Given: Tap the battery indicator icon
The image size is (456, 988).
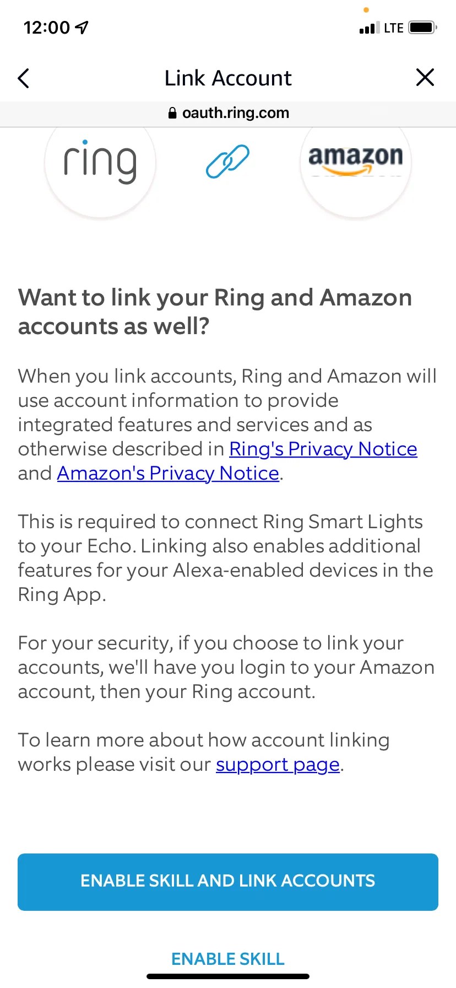Looking at the screenshot, I should click(x=422, y=27).
